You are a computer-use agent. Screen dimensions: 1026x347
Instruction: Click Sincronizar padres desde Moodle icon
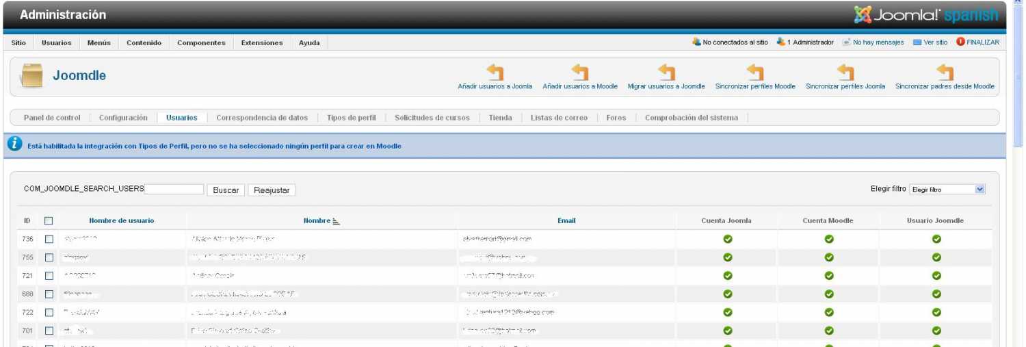(945, 72)
